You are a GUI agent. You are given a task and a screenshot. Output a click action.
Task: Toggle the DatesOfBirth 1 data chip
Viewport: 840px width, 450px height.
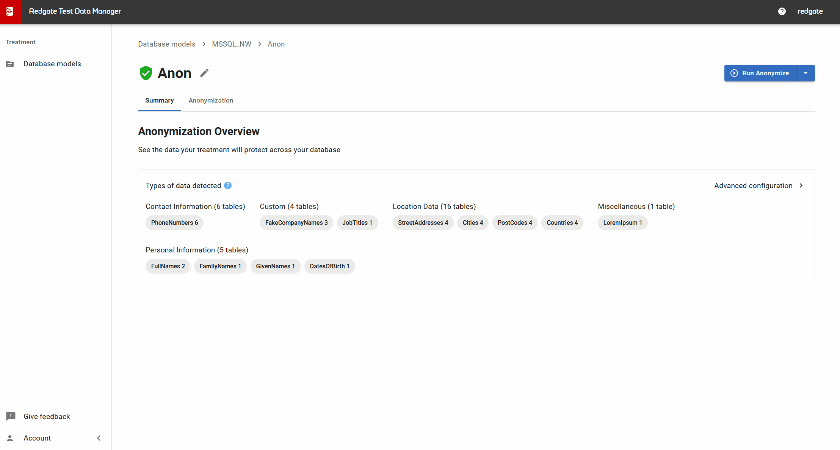(329, 266)
